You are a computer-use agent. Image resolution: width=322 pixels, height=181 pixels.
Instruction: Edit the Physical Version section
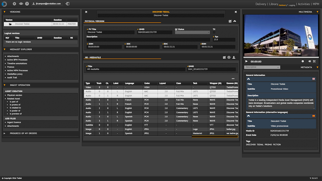click(x=230, y=21)
